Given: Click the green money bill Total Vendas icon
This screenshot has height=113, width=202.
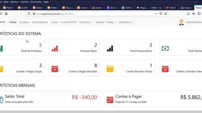Looking at the screenshot, I should (165, 48).
